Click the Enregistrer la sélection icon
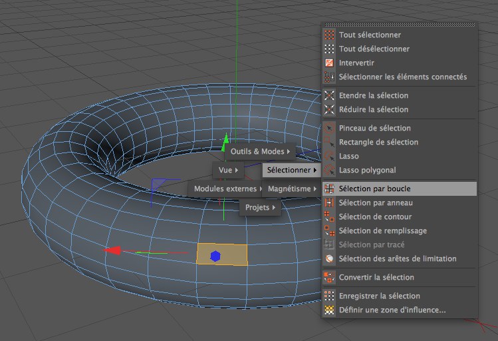 [328, 296]
